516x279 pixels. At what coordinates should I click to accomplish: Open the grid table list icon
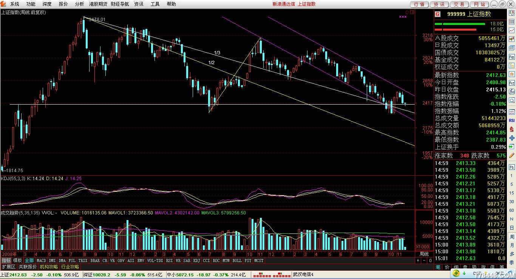click(x=511, y=22)
